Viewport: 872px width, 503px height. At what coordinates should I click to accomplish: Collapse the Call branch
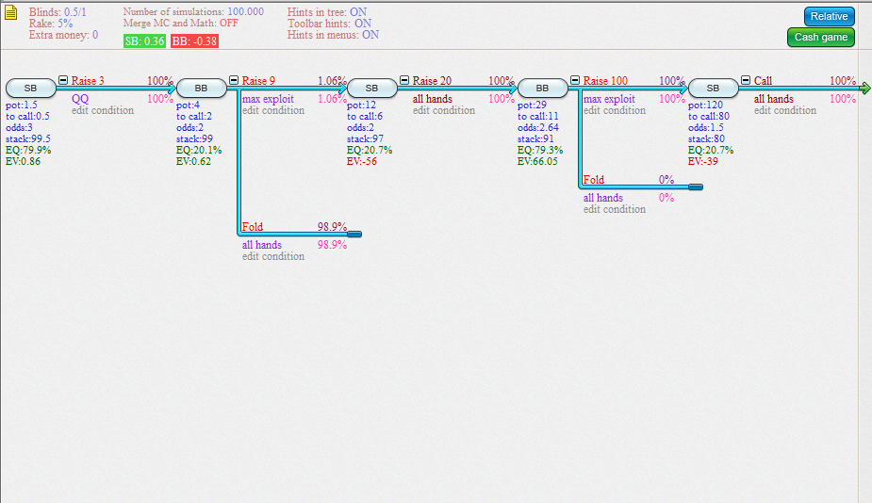point(746,80)
